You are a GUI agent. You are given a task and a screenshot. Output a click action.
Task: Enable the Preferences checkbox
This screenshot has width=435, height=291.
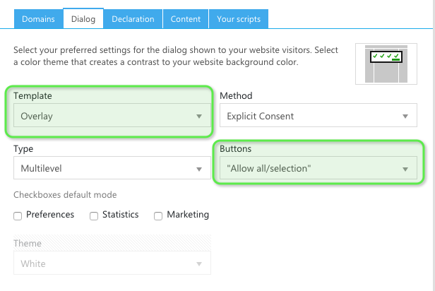tap(18, 216)
